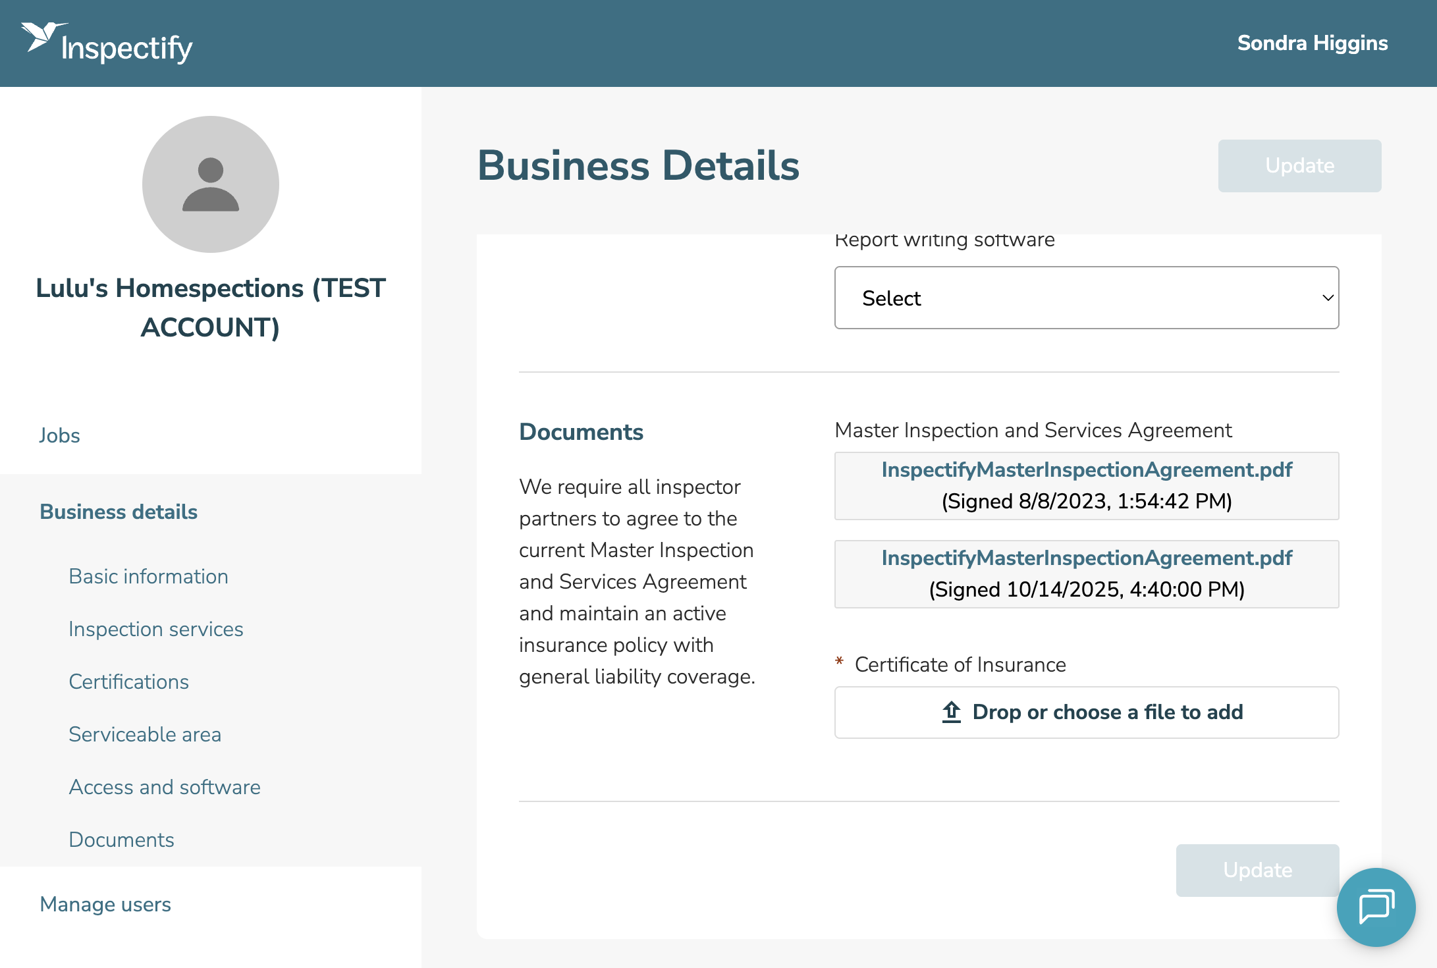Click the bottom Update button

(1257, 870)
